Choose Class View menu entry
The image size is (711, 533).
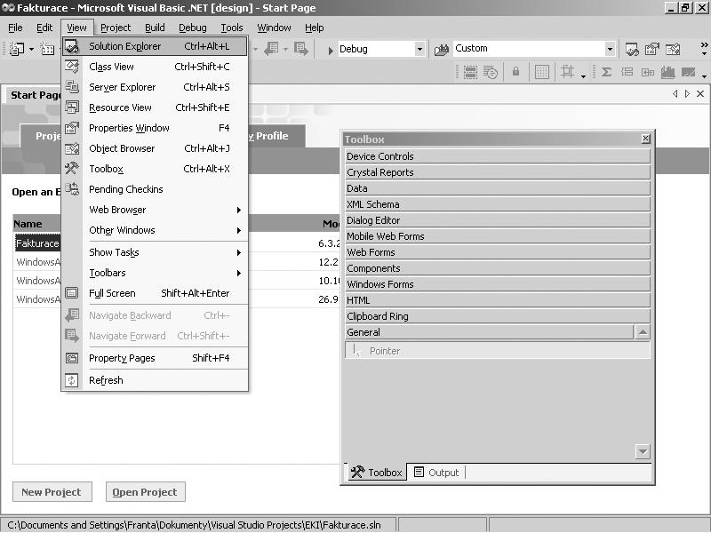155,67
